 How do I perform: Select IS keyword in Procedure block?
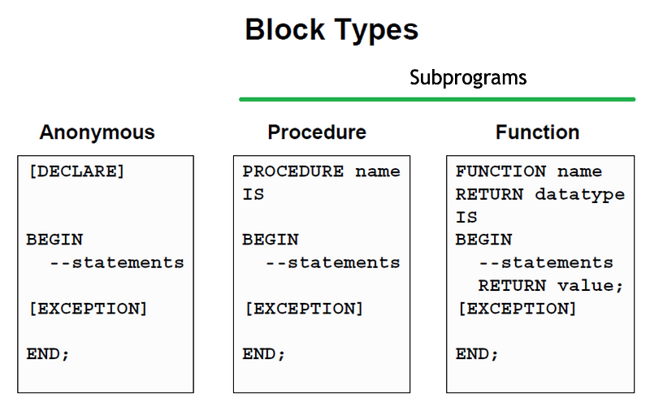tap(253, 194)
